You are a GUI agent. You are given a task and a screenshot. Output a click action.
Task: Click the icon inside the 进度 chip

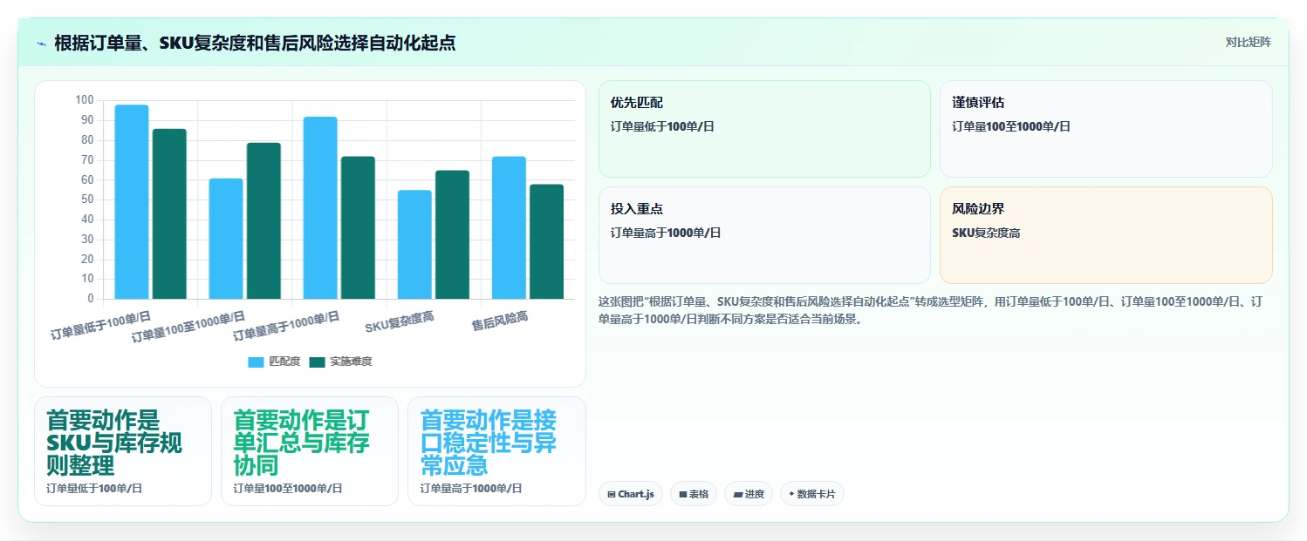coord(738,494)
